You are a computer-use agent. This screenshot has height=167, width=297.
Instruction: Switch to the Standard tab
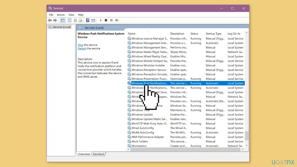(x=98, y=154)
